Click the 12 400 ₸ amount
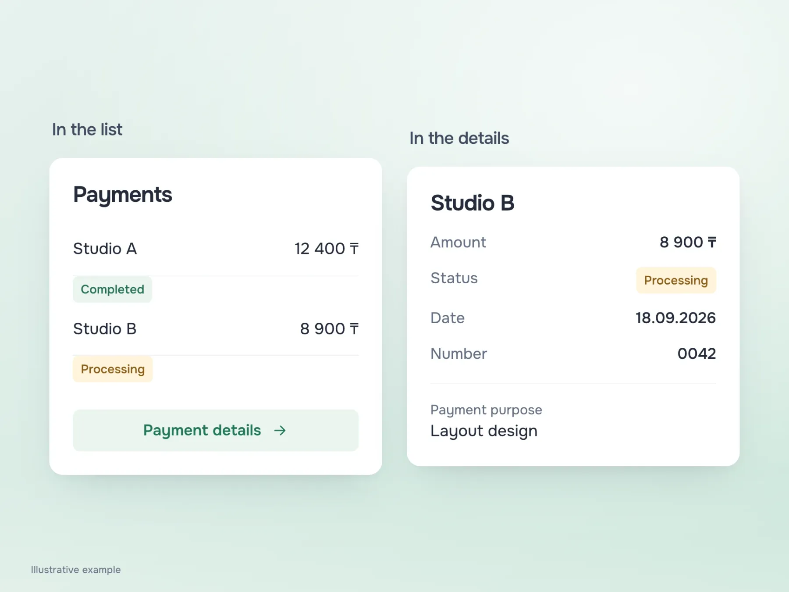The height and width of the screenshot is (592, 789). click(x=327, y=249)
